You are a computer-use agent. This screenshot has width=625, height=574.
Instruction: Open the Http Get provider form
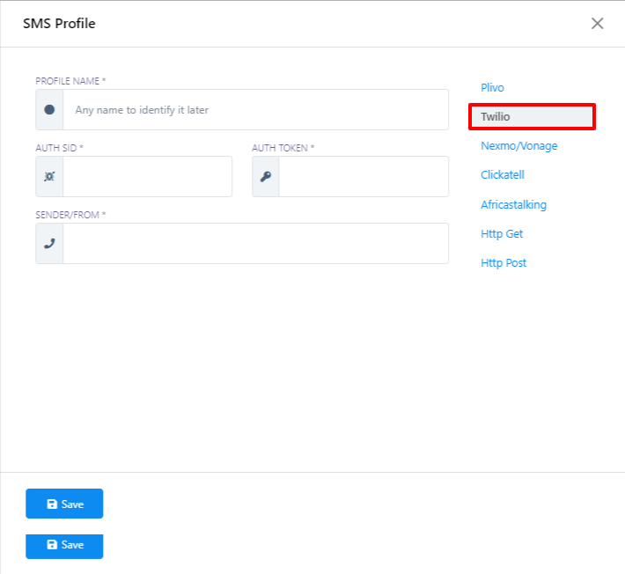point(502,234)
